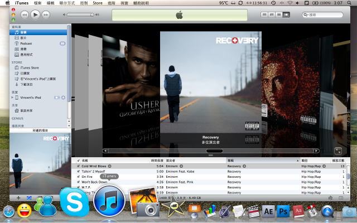
Task: Skip to the next track button
Action: click(46, 15)
